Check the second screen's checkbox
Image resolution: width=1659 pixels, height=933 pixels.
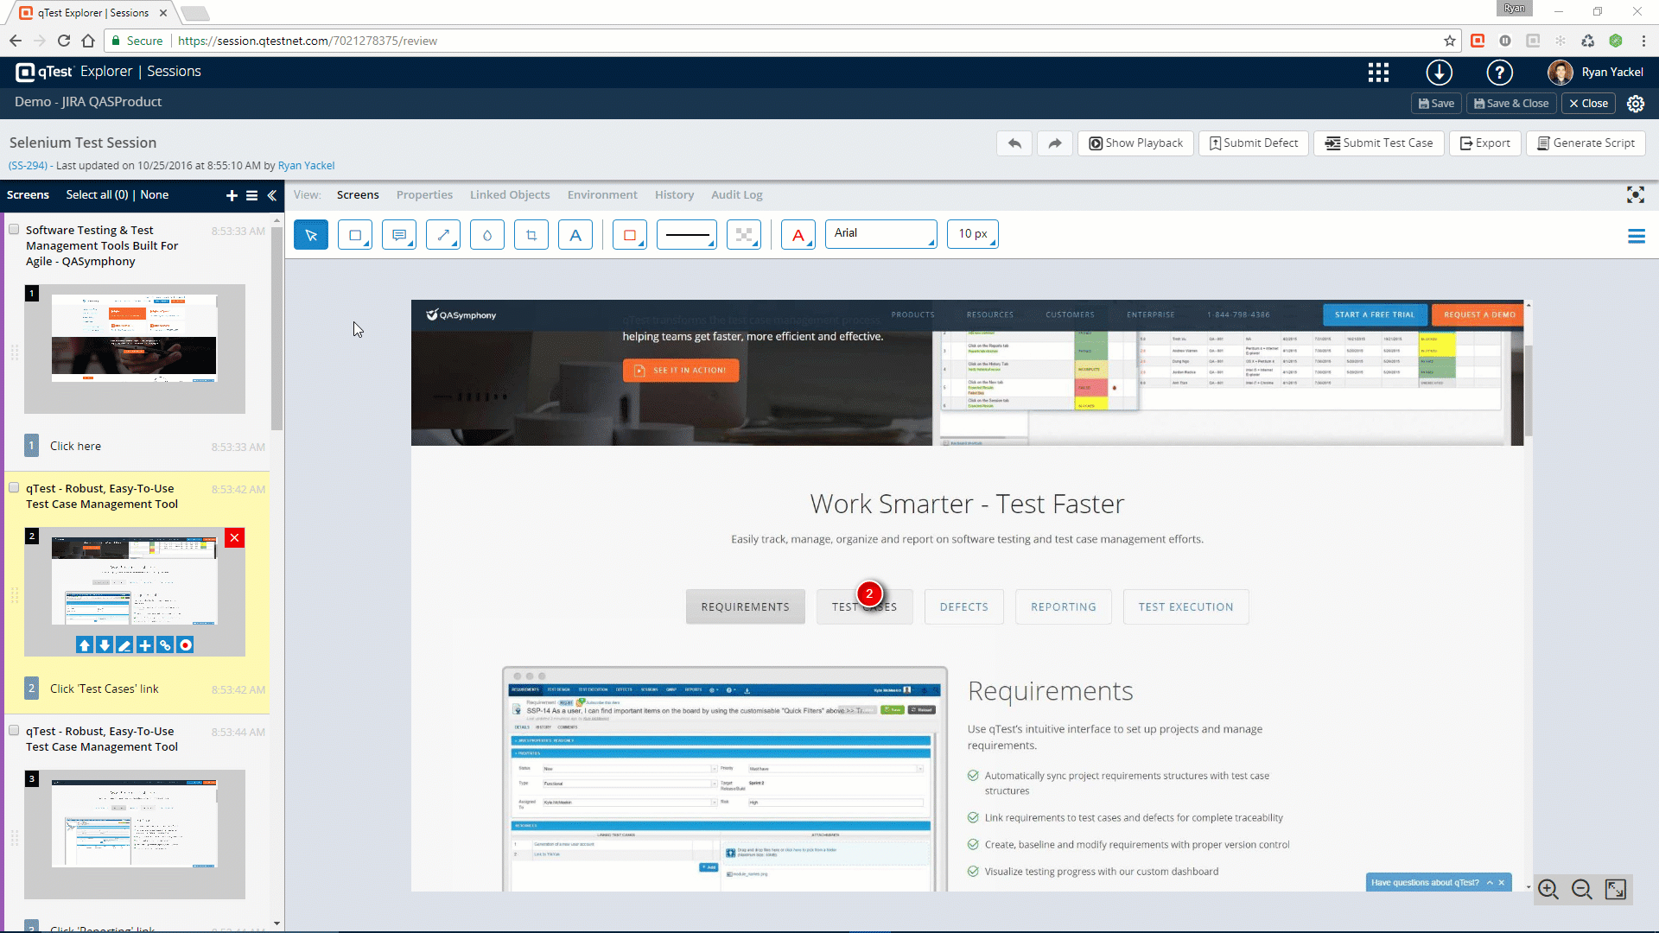(x=14, y=488)
